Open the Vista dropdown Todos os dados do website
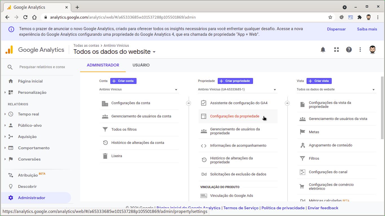This screenshot has height=216, width=385. point(336,90)
